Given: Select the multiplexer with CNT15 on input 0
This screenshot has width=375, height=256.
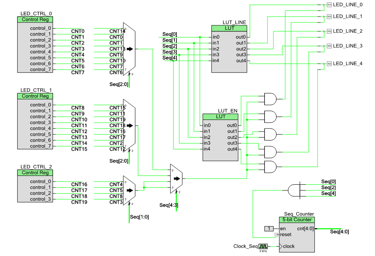Looking at the screenshot, I should (129, 126).
